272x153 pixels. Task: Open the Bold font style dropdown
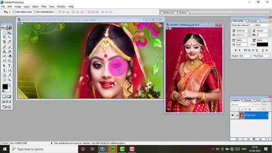269,25
